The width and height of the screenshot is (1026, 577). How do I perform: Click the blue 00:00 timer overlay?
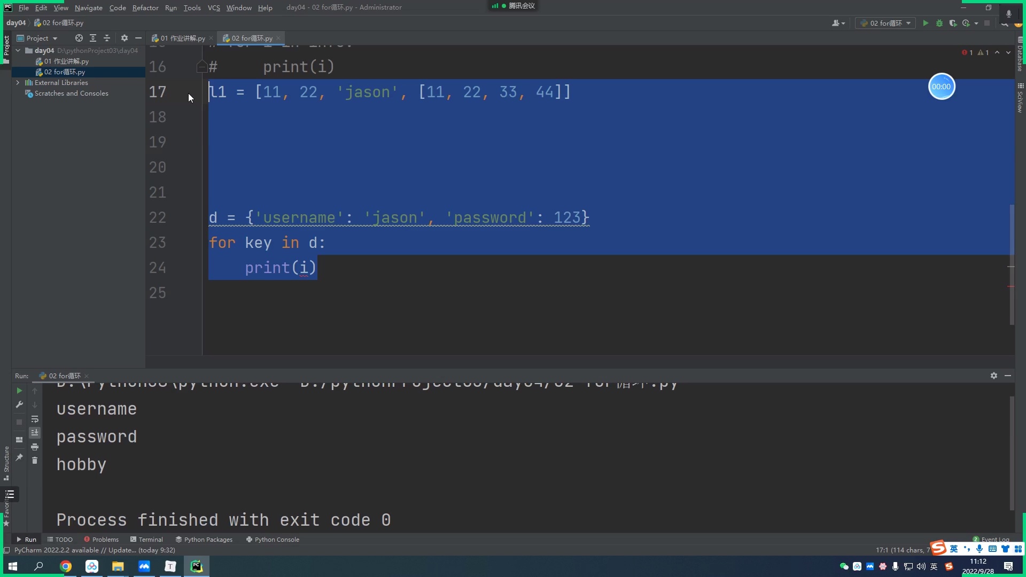pyautogui.click(x=941, y=87)
